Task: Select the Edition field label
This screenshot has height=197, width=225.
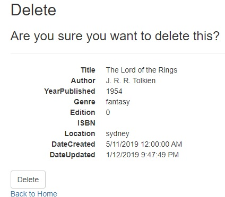Action: click(83, 112)
